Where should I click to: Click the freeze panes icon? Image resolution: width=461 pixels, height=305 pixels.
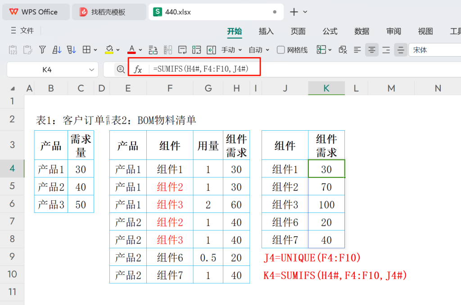(321, 50)
